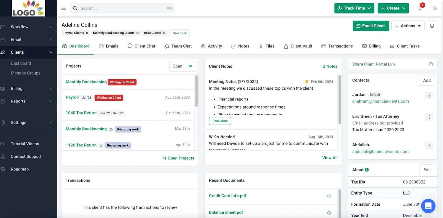Click into the Search field
This screenshot has width=443, height=218.
pyautogui.click(x=122, y=8)
